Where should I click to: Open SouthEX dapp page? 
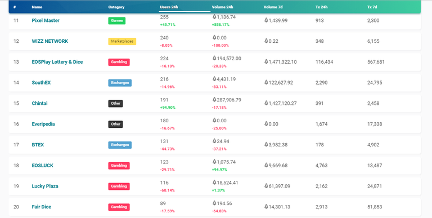41,82
